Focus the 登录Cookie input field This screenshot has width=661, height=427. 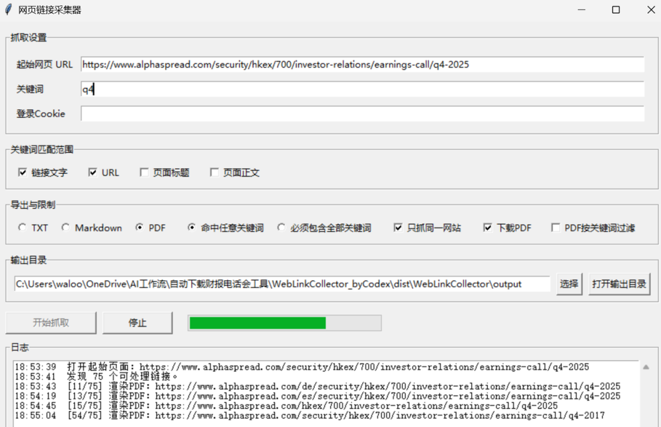click(x=362, y=114)
